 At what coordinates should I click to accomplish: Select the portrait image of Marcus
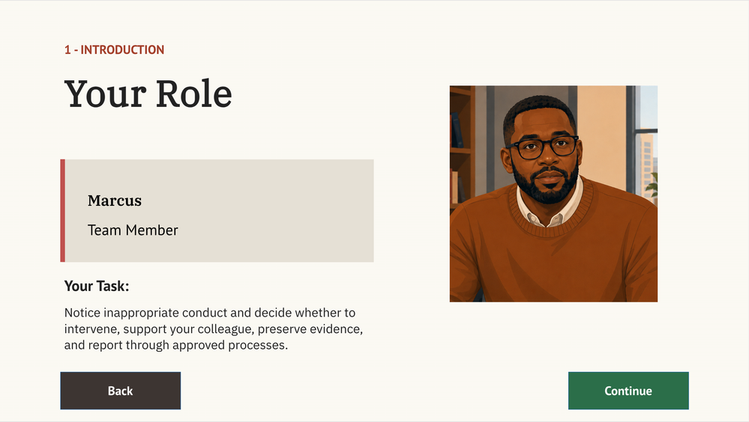click(553, 194)
